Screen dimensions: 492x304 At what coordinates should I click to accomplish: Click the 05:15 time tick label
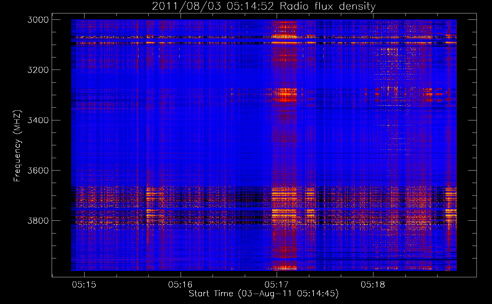tap(84, 285)
